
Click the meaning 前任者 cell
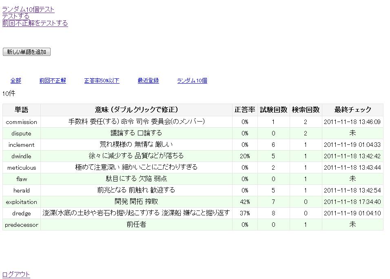tap(136, 224)
